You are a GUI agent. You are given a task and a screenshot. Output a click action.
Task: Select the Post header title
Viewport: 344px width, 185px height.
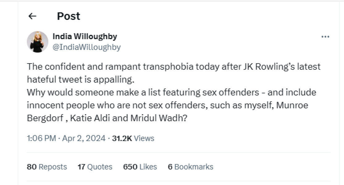(68, 16)
